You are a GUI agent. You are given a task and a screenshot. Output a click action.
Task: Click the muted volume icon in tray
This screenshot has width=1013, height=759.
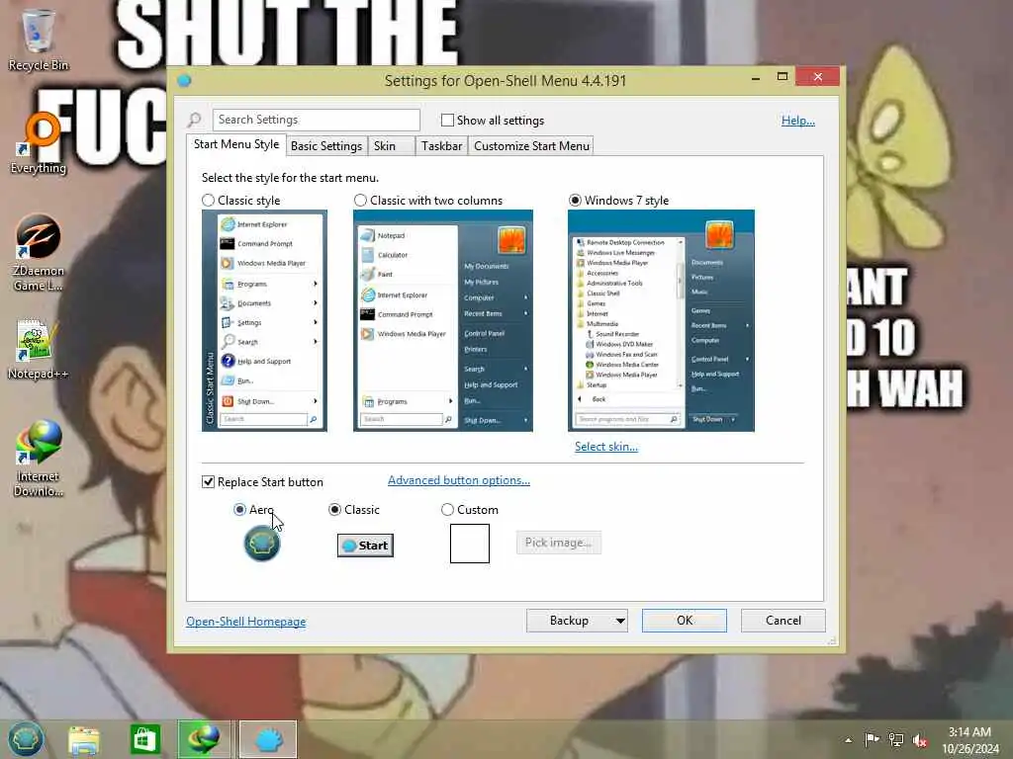(x=920, y=739)
